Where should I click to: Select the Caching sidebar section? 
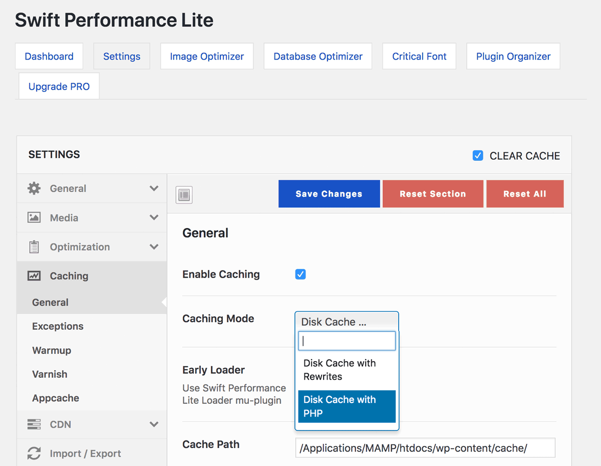[x=92, y=276]
